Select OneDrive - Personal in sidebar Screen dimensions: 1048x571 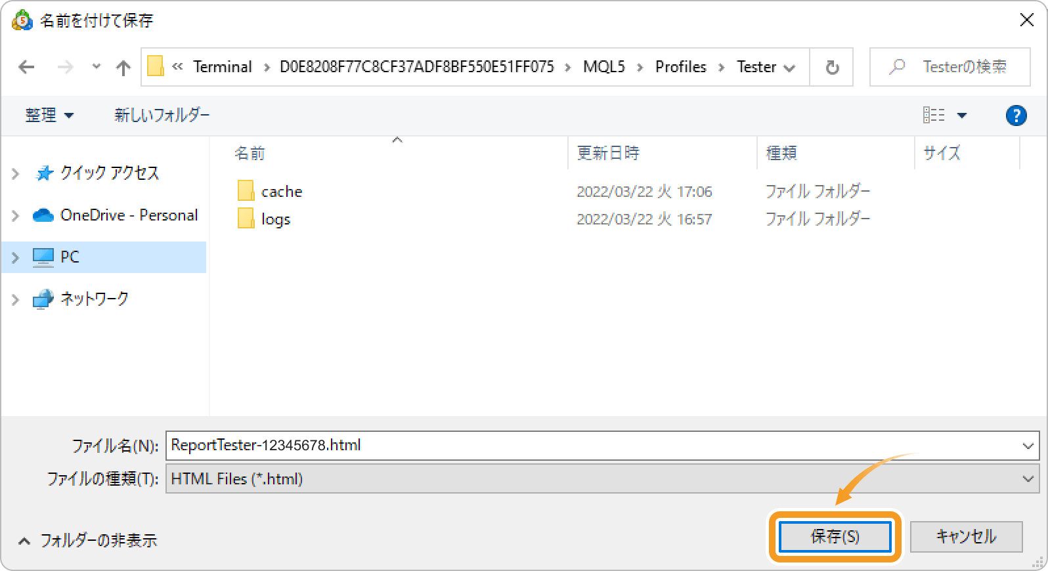click(x=129, y=215)
